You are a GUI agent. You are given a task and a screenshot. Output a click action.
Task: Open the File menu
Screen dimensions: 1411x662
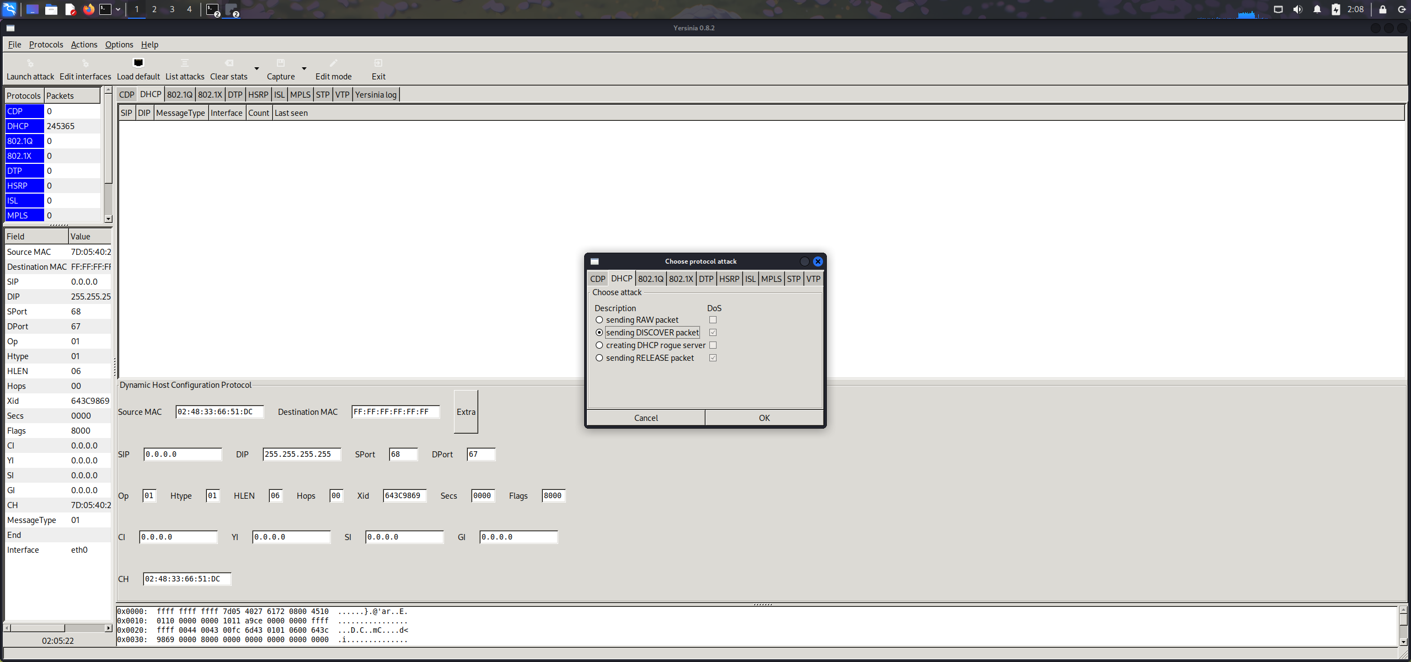click(x=14, y=45)
